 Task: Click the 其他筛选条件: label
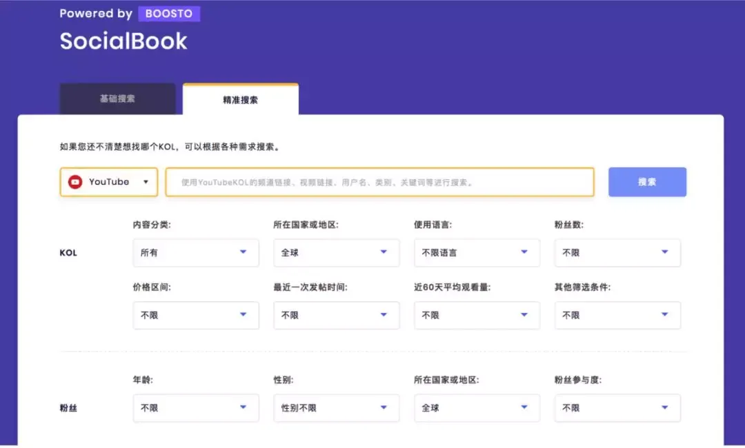[582, 287]
